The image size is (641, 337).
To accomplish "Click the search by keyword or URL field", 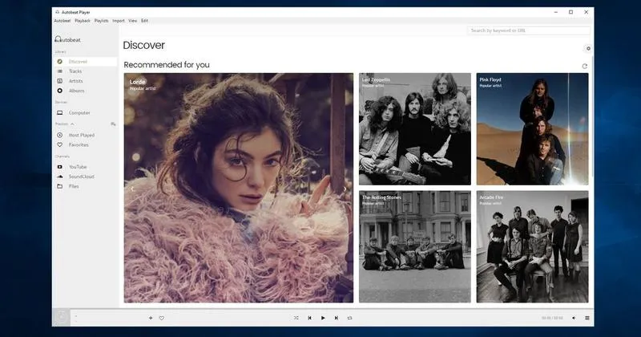I will coord(529,30).
